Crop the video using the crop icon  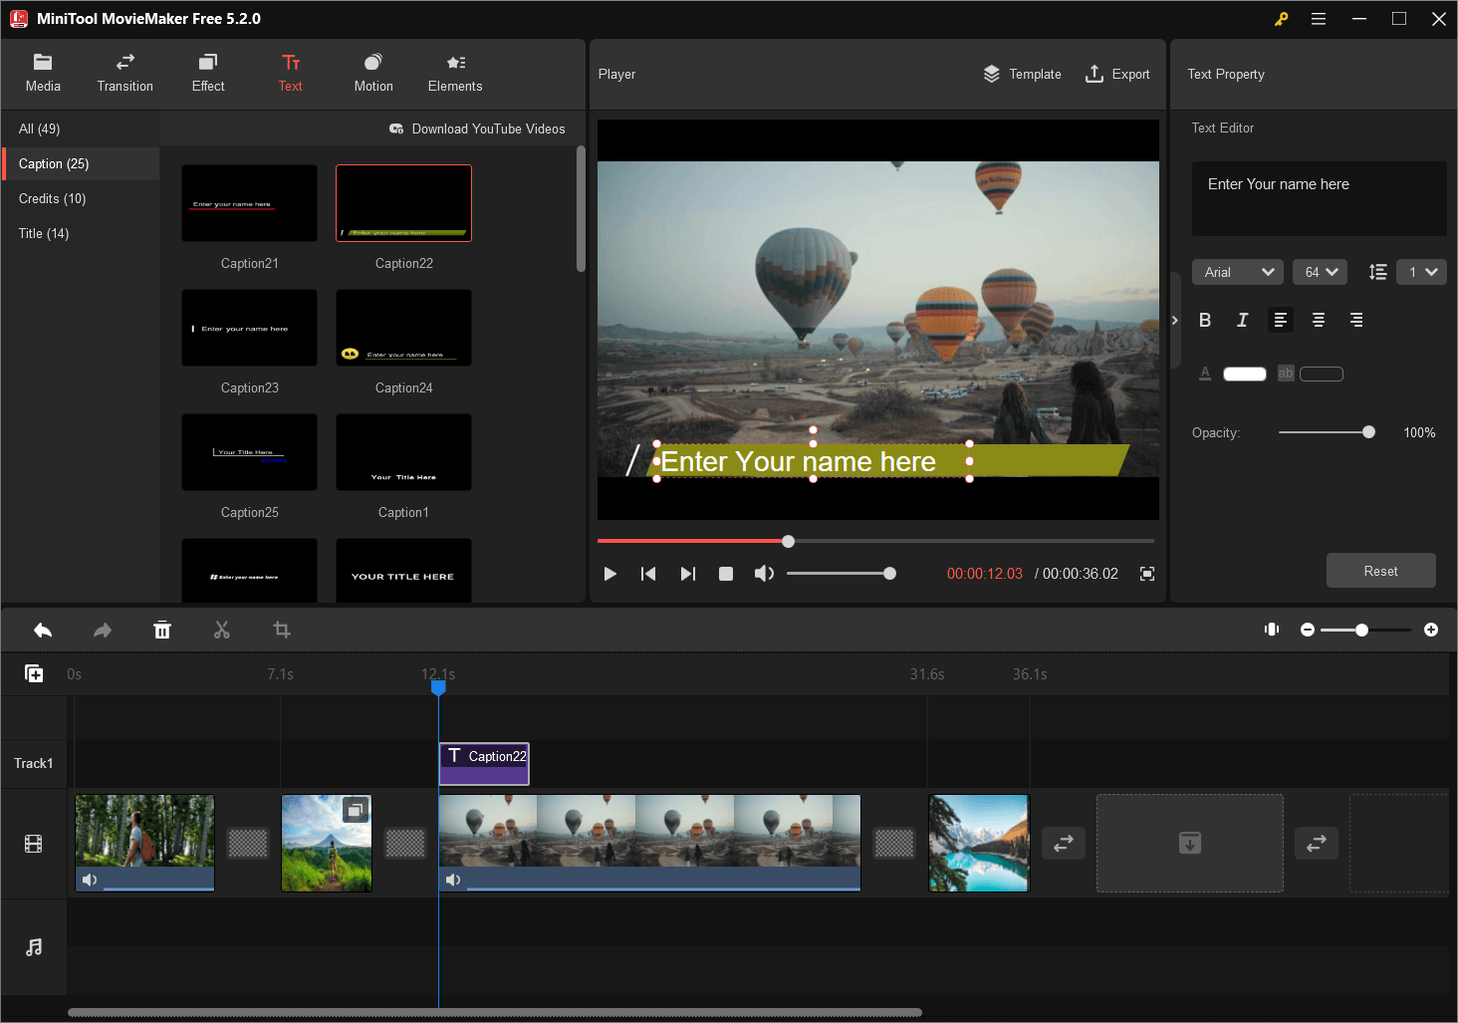281,630
